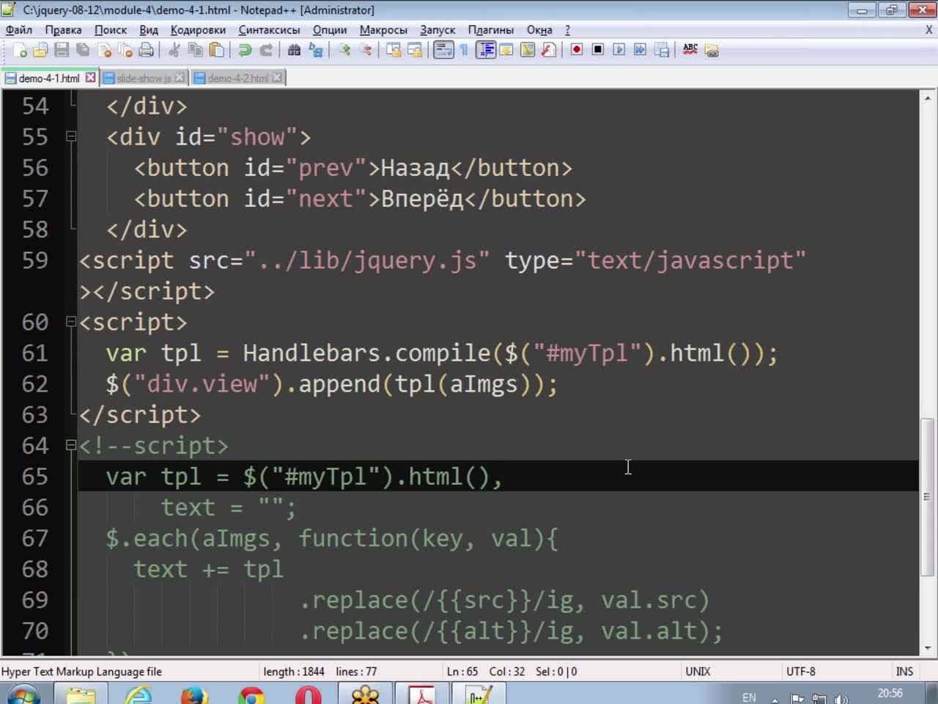The width and height of the screenshot is (938, 704).
Task: Click the Print toolbar icon
Action: [x=147, y=50]
